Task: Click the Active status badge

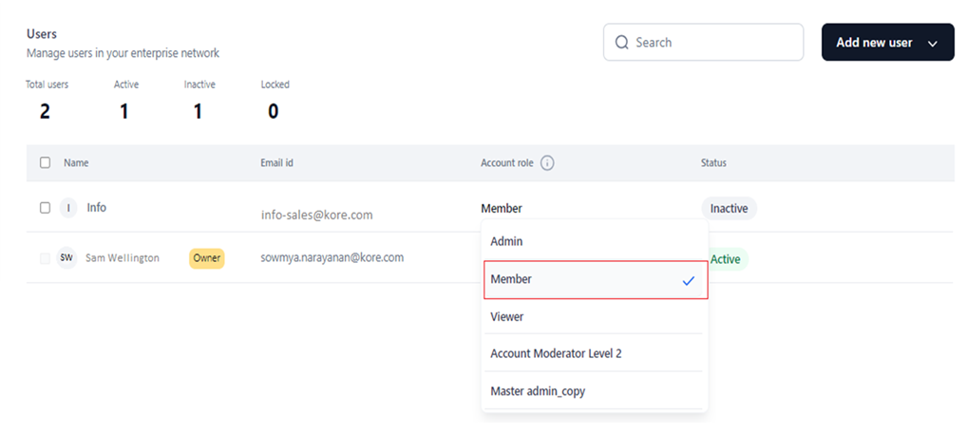Action: [726, 259]
